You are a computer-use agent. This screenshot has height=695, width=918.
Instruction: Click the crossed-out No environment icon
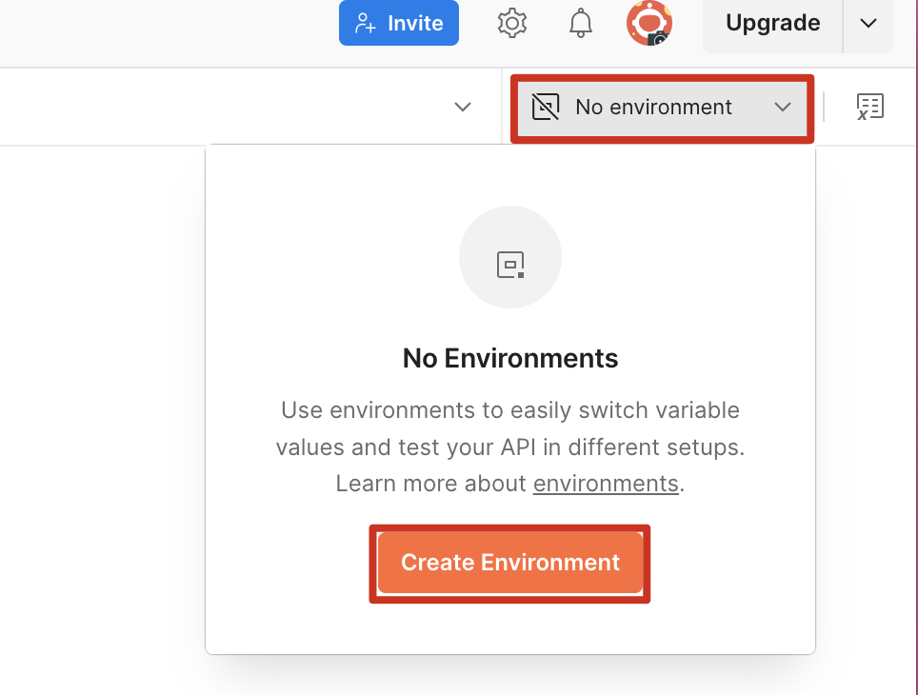[x=546, y=107]
